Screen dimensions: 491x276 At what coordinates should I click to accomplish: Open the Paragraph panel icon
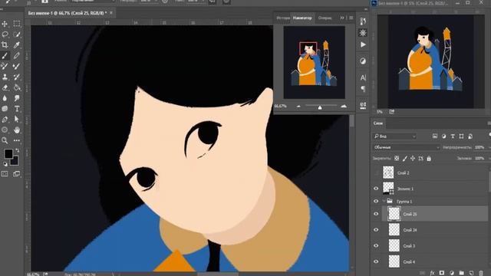pos(363,89)
